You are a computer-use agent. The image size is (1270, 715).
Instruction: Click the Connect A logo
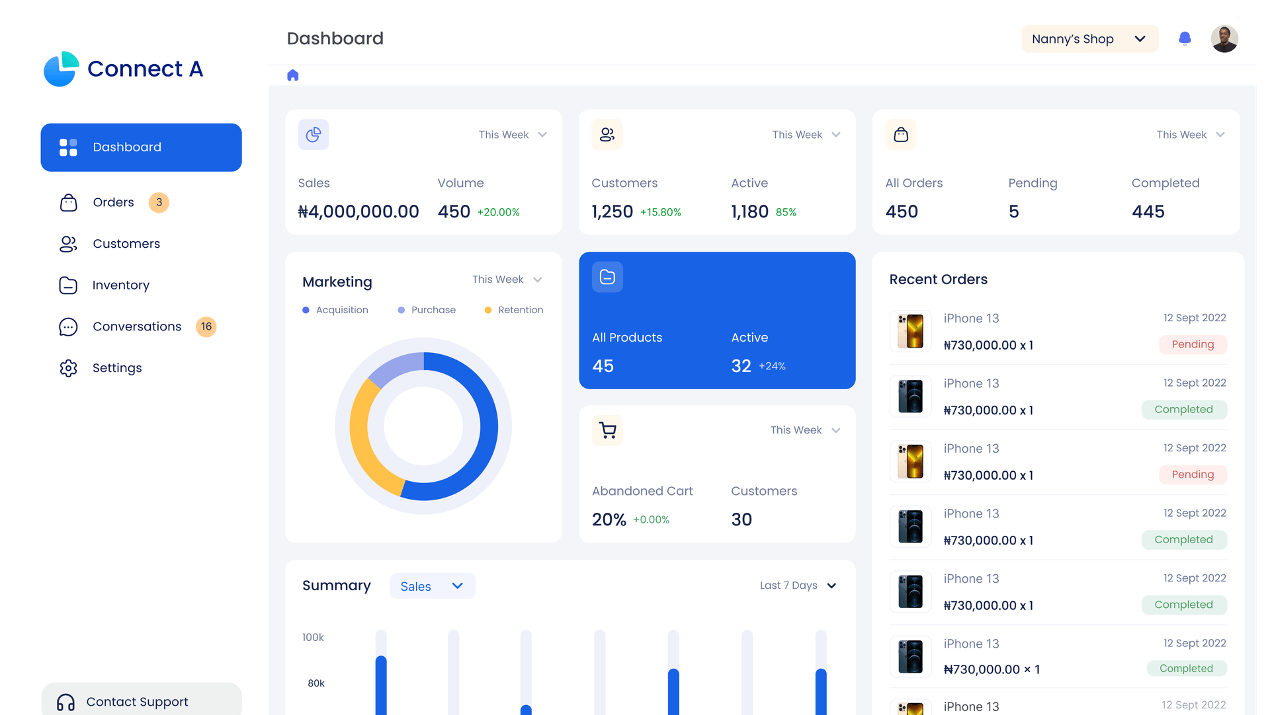click(123, 69)
